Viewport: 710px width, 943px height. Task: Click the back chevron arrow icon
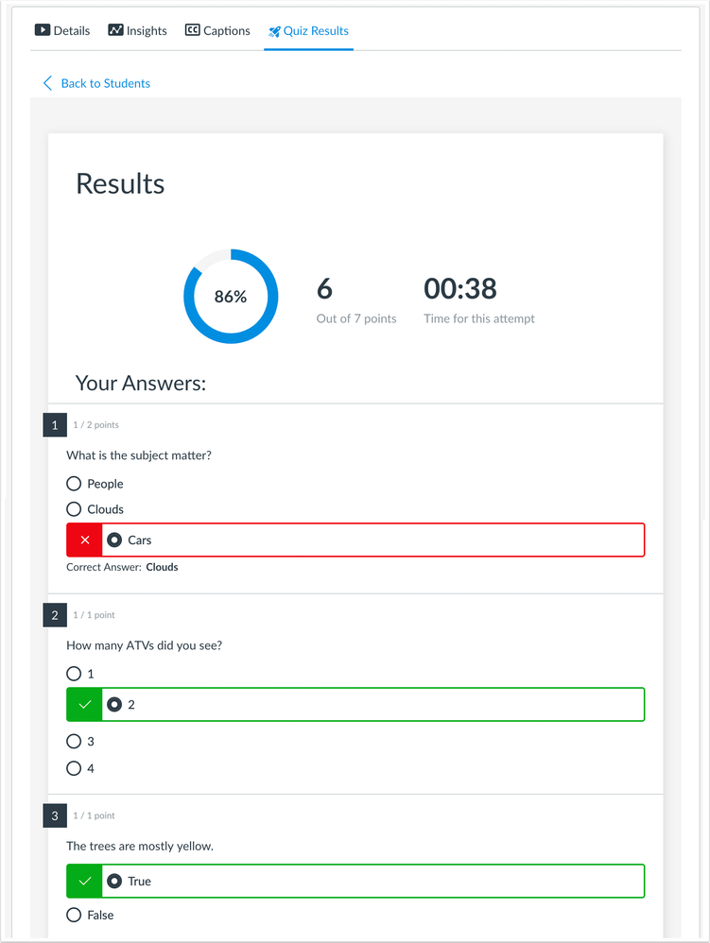click(x=48, y=83)
